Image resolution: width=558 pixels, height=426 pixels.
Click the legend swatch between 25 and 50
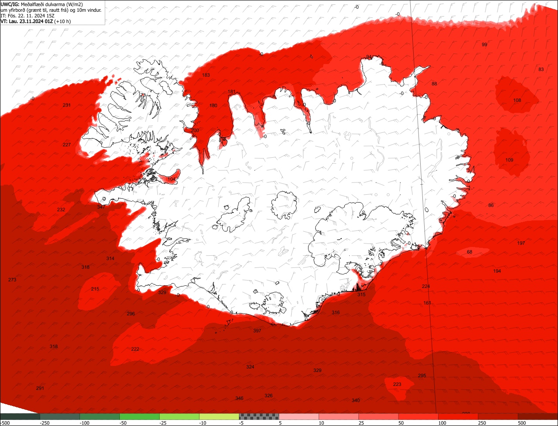click(378, 416)
